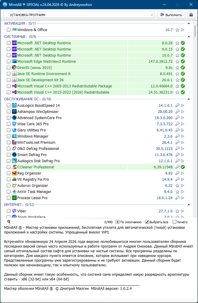The image size is (198, 303).
Task: Toggle the Выбрать все checkbox
Action: tap(147, 222)
